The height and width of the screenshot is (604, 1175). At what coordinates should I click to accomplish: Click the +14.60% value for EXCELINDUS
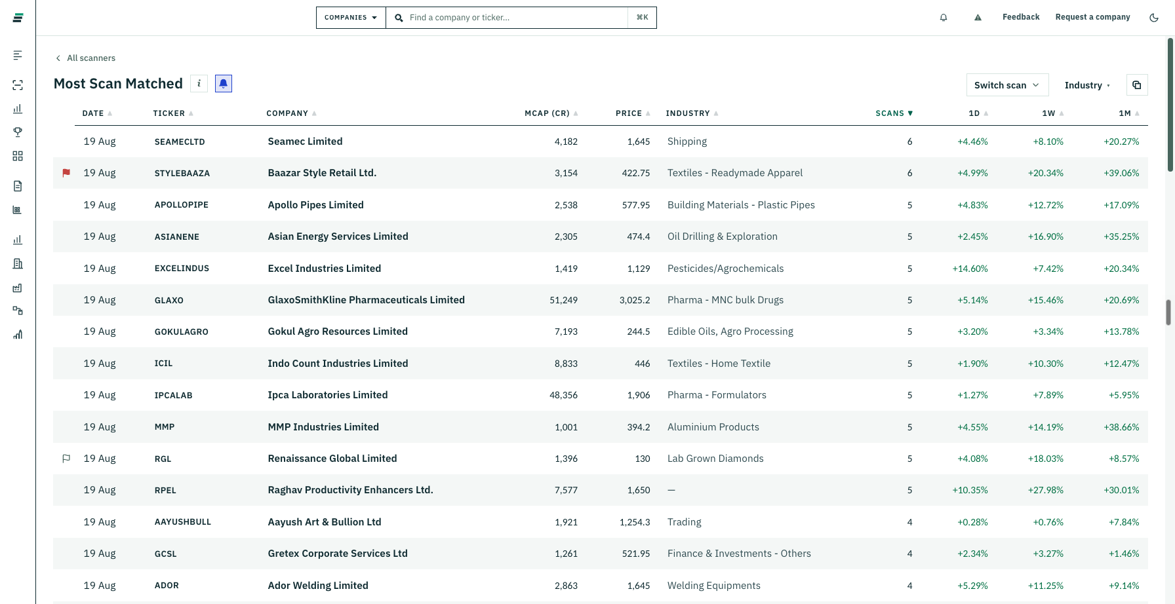tap(970, 269)
